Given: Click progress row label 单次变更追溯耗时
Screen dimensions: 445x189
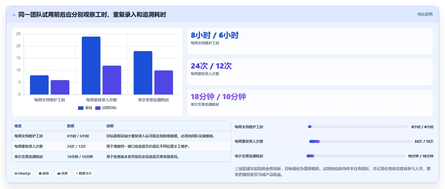Looking at the screenshot, I should click(x=249, y=156).
